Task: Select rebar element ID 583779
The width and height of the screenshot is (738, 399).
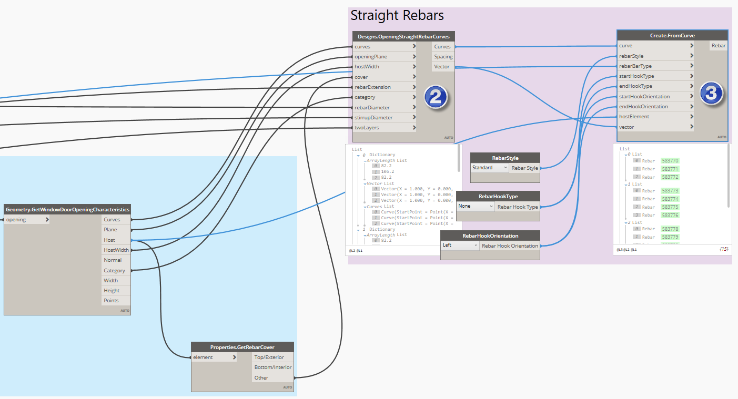Action: 670,237
